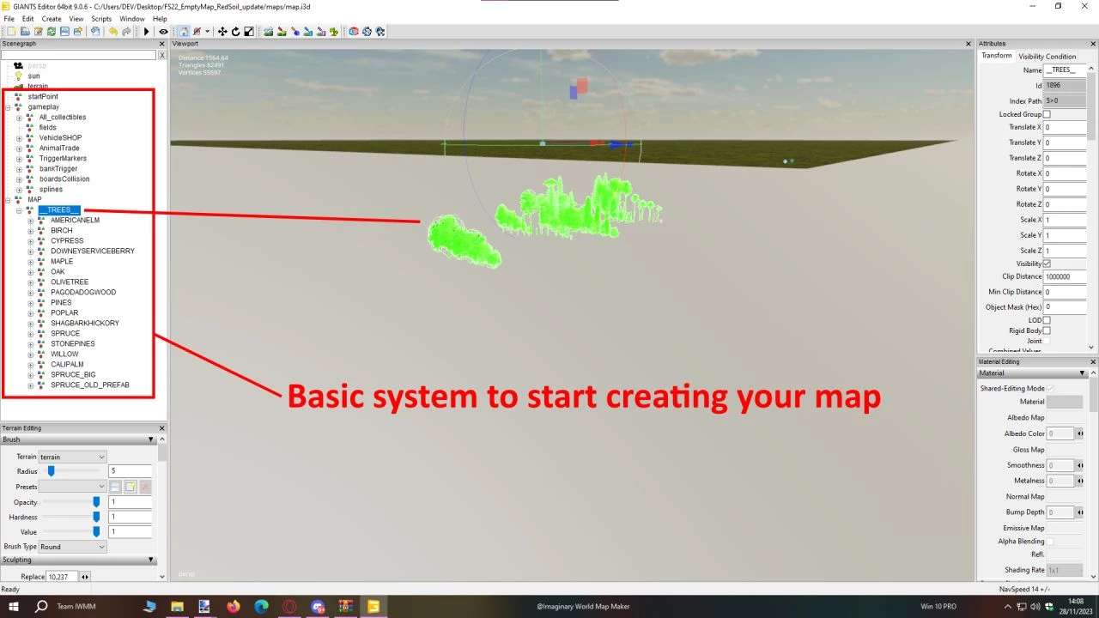The image size is (1099, 618).
Task: Open the Brush Type dropdown
Action: click(x=72, y=547)
